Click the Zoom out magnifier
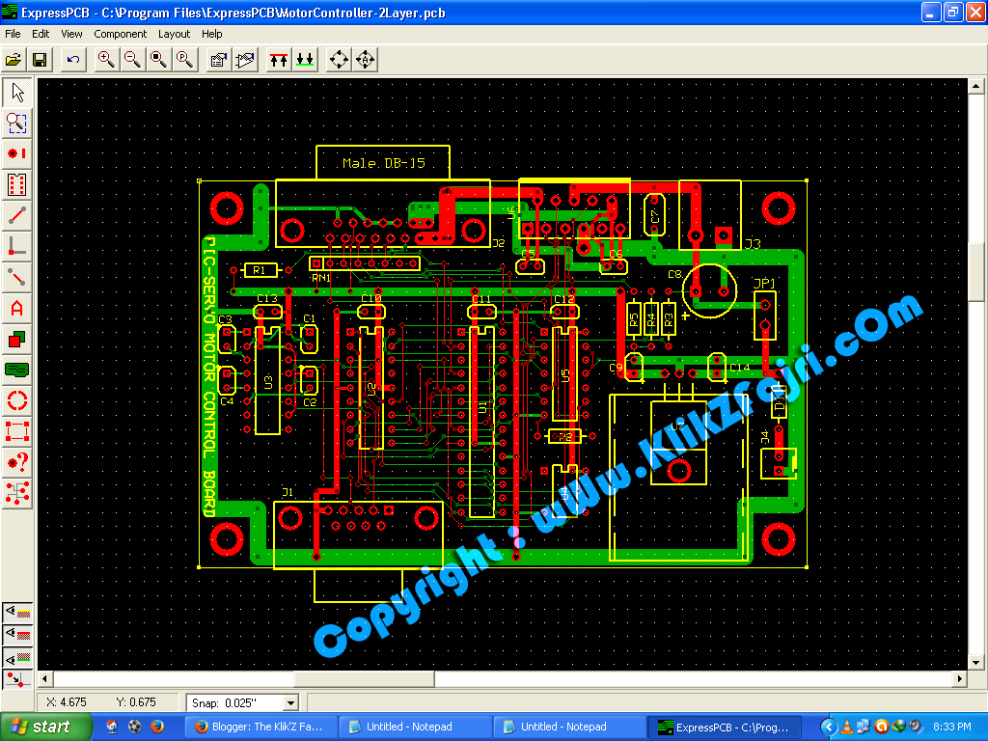 [x=132, y=60]
